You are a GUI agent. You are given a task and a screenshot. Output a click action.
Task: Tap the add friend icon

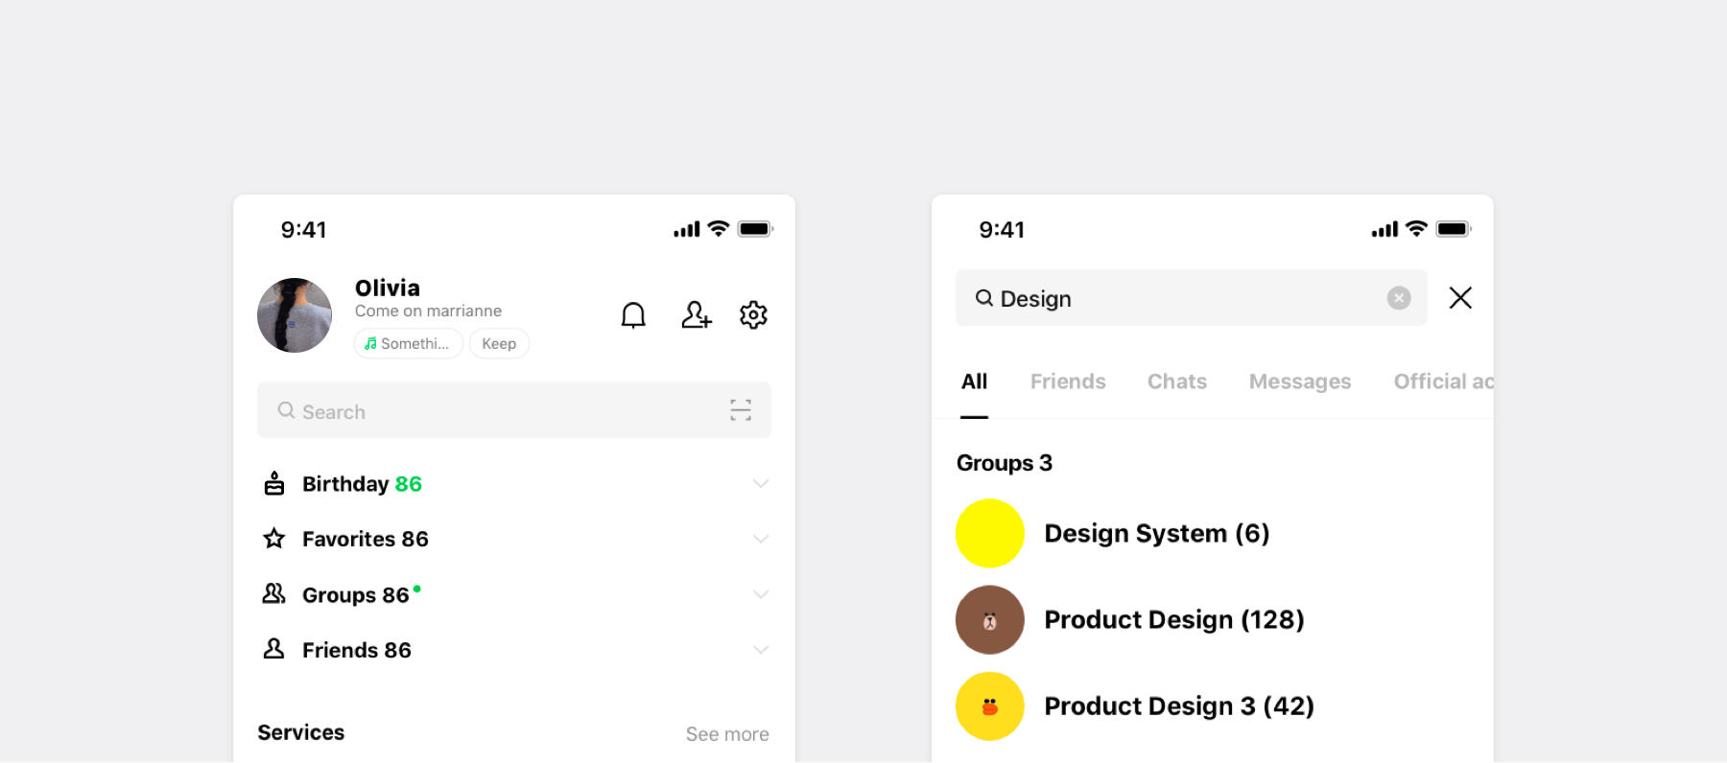(696, 315)
